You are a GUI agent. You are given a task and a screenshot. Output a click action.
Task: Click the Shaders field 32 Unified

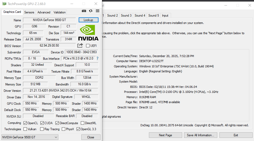coord(37,65)
